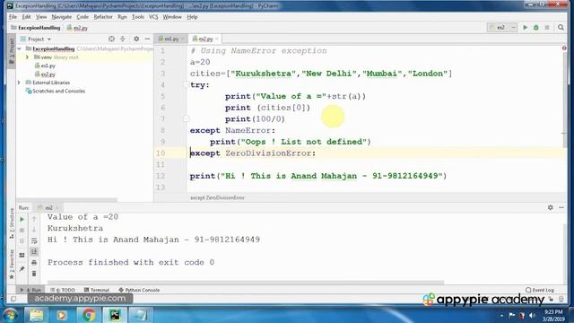Open the Edit menu
The image size is (574, 323).
click(x=26, y=17)
